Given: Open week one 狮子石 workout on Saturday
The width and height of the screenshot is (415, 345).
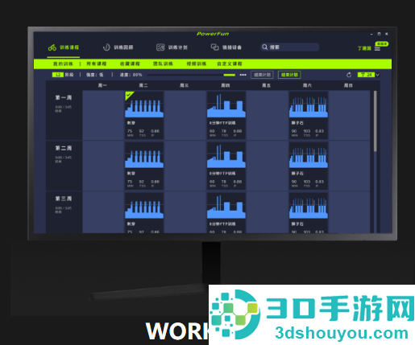Looking at the screenshot, I should click(x=309, y=115).
